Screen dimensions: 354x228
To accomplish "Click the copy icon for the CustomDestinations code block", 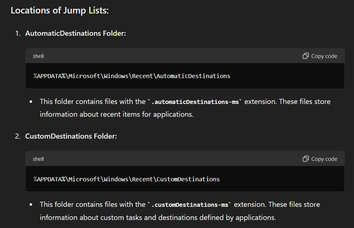I will click(306, 159).
